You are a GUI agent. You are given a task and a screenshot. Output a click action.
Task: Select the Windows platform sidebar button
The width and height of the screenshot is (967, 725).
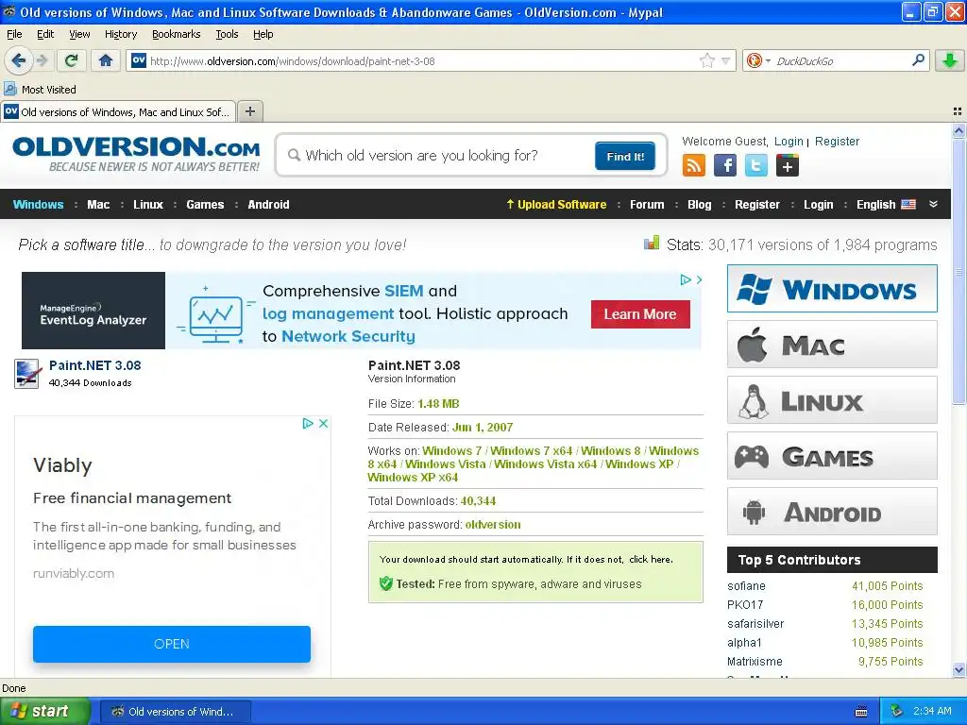832,289
